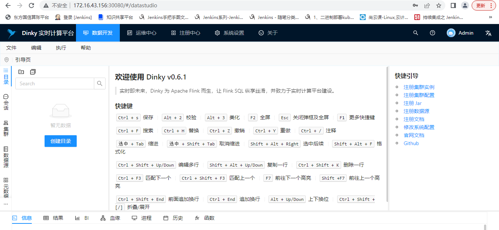The width and height of the screenshot is (499, 230).
Task: Open the 执行 menu
Action: tap(61, 48)
